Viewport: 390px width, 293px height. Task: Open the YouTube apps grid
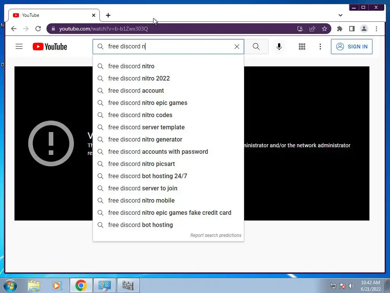[x=302, y=47]
